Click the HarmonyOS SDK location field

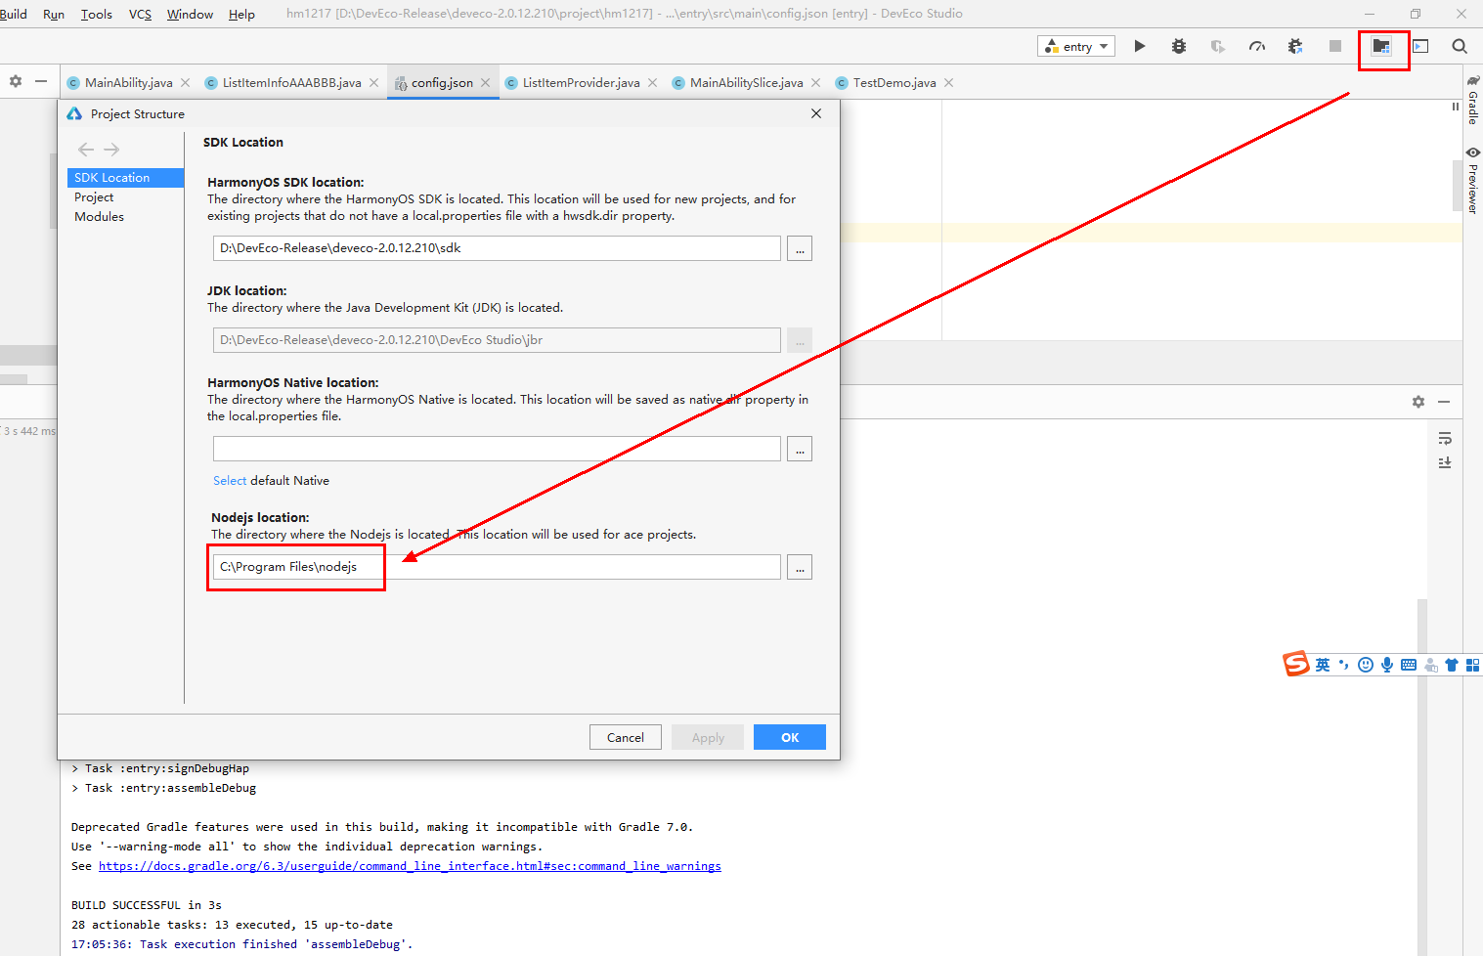[x=497, y=248]
